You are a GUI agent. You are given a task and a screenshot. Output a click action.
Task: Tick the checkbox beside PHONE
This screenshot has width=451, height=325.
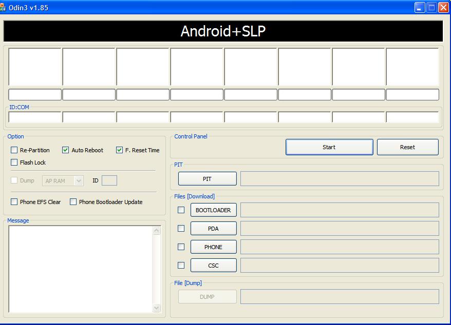tap(181, 247)
